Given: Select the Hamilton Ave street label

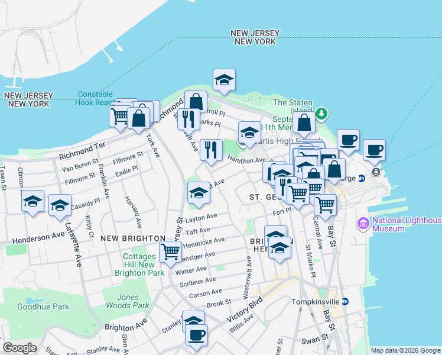Looking at the screenshot, I should coord(246,159).
